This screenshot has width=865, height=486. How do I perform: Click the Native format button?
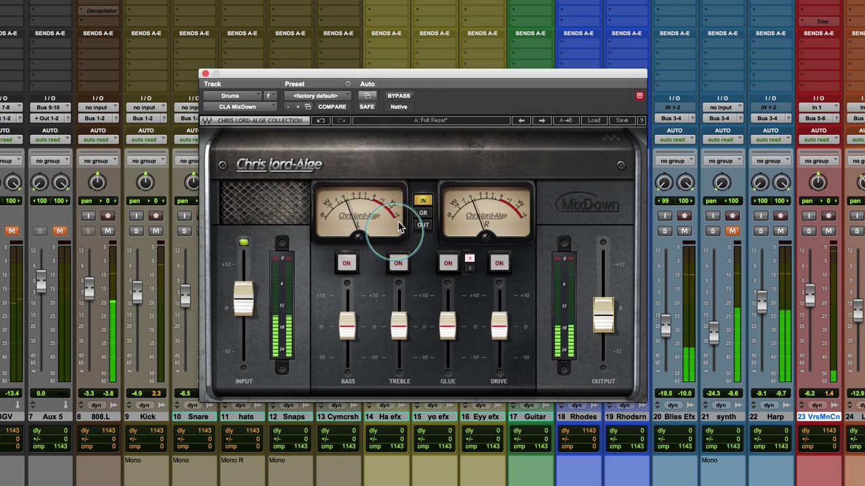click(399, 107)
